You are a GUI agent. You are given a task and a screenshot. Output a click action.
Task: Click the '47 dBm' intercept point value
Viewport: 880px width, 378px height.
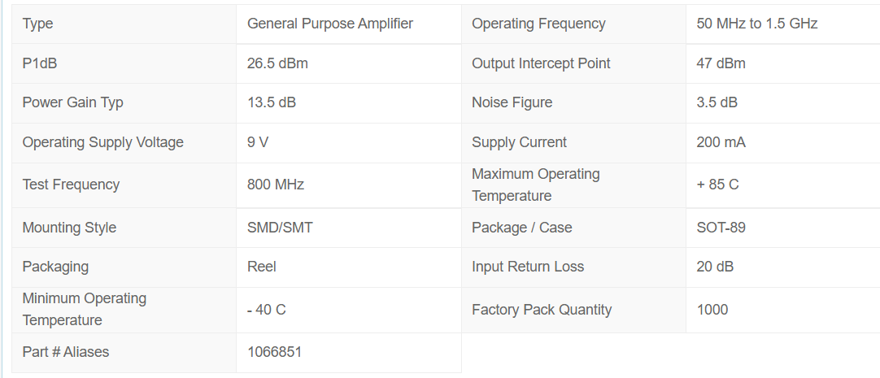click(x=721, y=63)
